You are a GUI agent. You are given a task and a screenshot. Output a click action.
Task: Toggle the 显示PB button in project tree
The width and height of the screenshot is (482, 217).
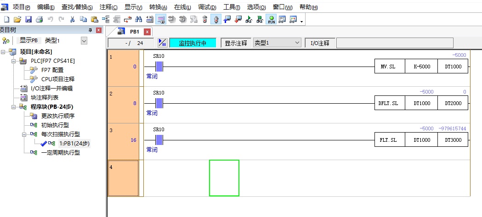point(28,41)
